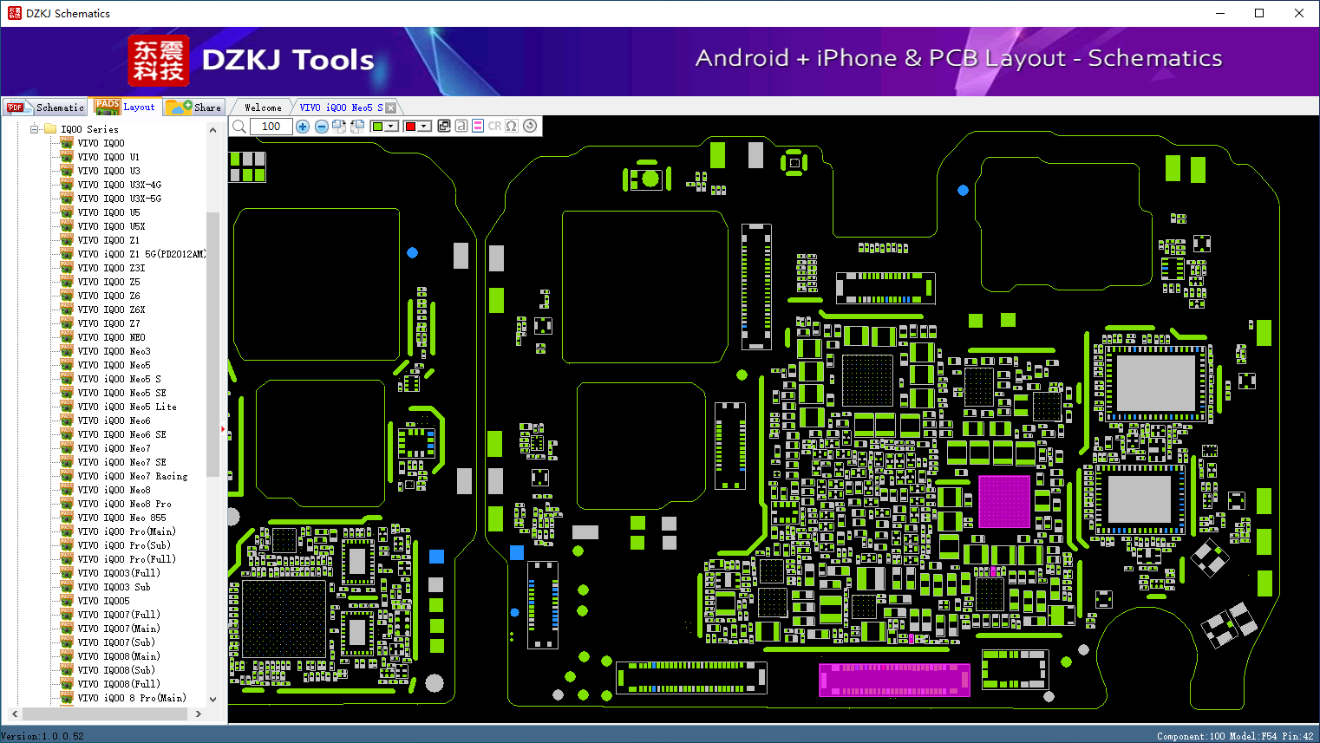Select VIVO IQOO3(Full) in the tree
1320x743 pixels.
pyautogui.click(x=119, y=573)
